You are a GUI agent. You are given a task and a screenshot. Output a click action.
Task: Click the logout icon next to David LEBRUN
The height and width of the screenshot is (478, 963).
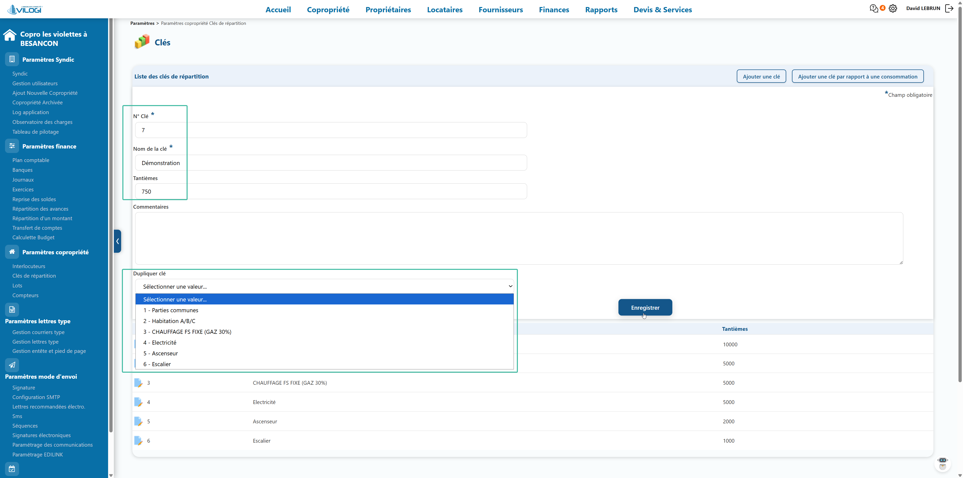pyautogui.click(x=949, y=8)
